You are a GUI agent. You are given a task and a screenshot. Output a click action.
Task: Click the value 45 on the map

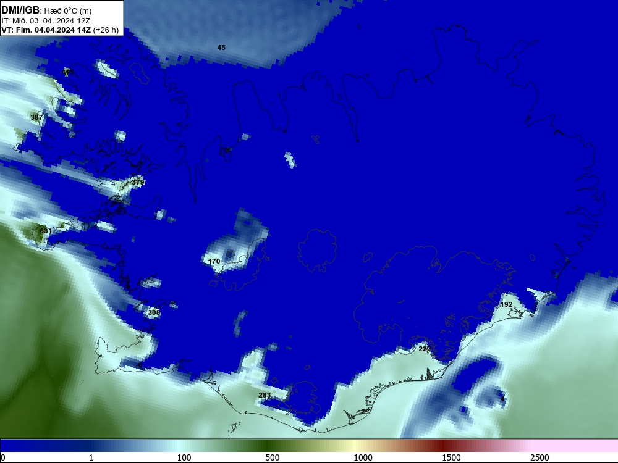(x=221, y=48)
